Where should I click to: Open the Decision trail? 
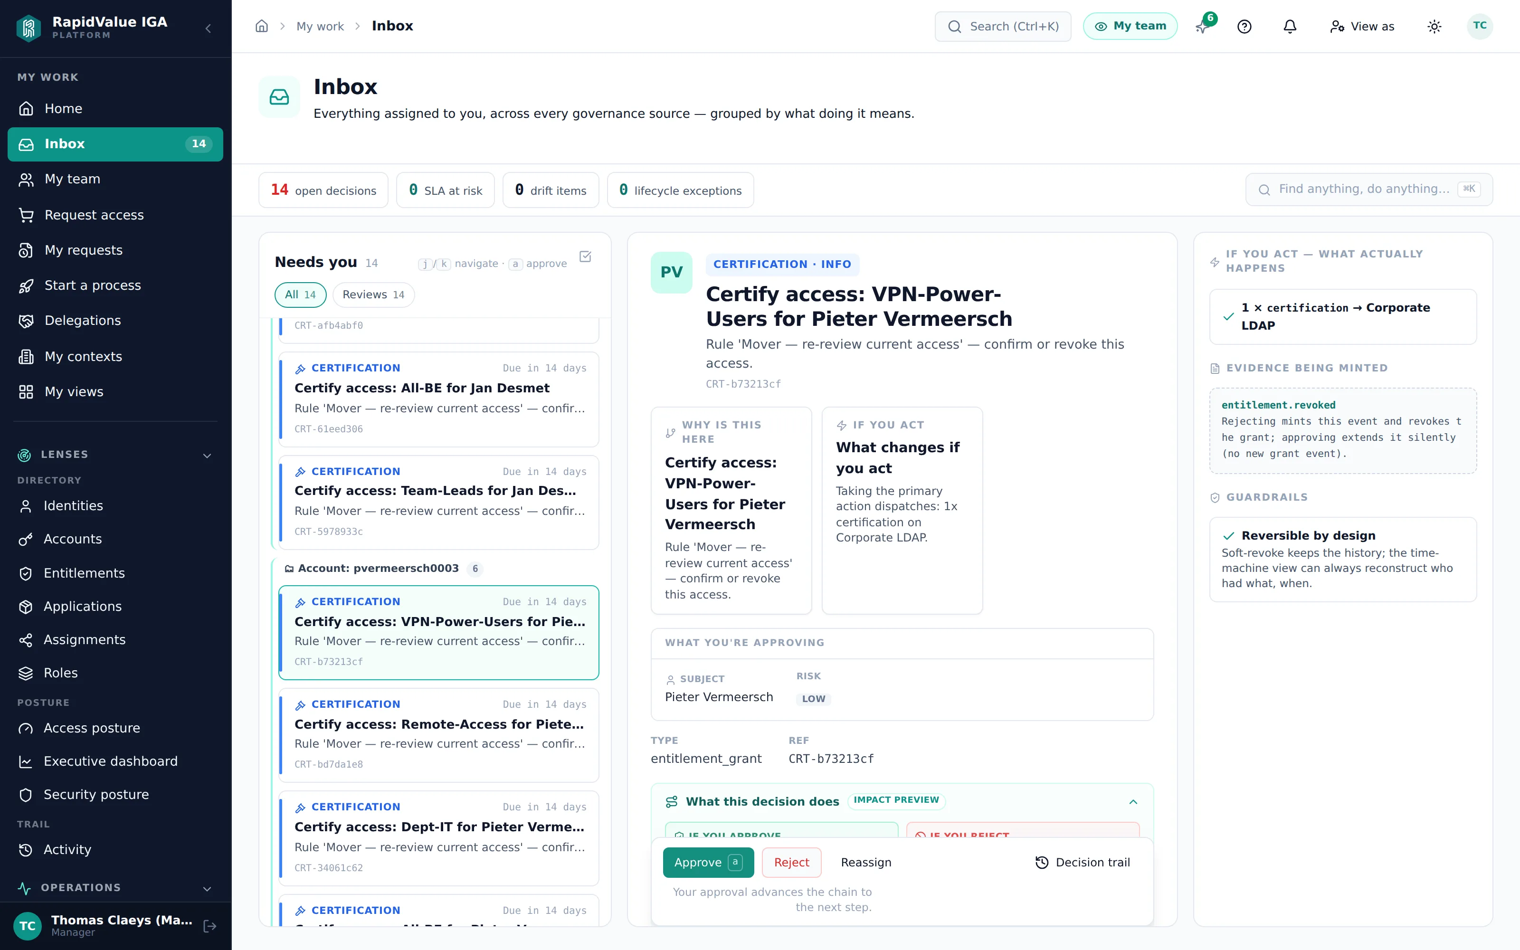1082,863
